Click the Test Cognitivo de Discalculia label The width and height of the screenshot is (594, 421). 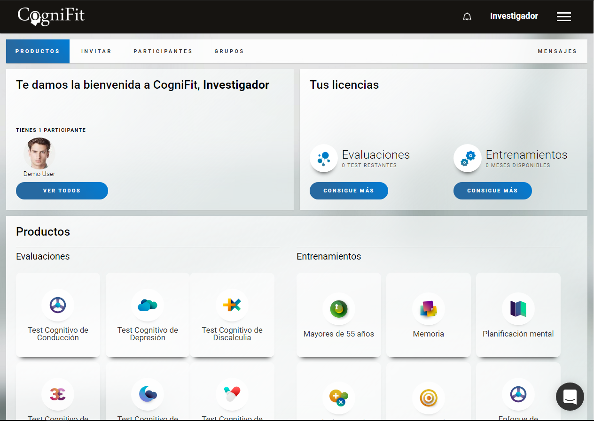pyautogui.click(x=232, y=334)
